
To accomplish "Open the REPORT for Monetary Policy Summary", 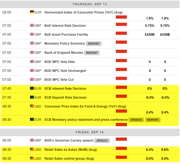I will pos(94,43).
